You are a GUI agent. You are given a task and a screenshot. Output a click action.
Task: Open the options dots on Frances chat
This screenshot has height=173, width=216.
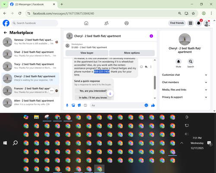click(51, 91)
